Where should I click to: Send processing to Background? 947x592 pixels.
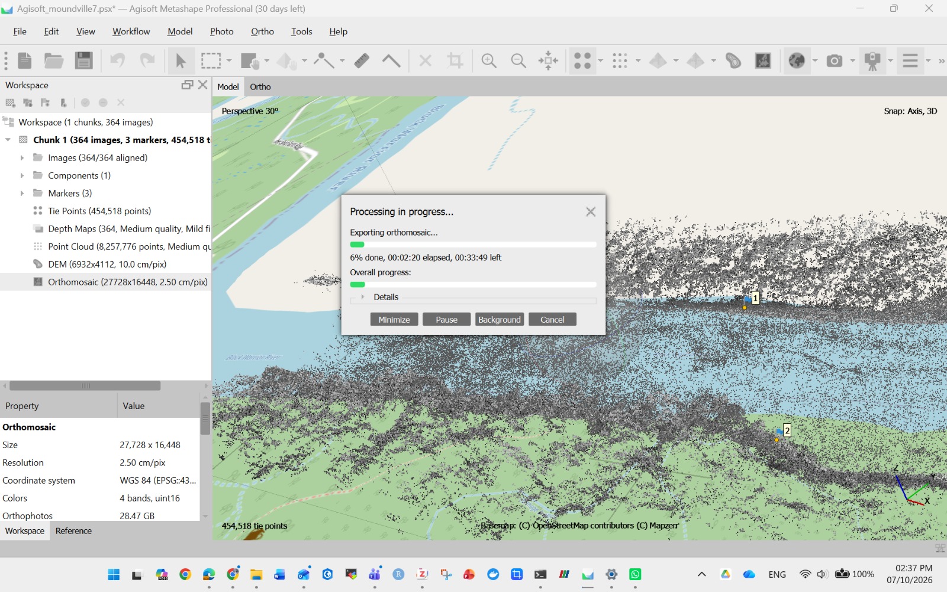coord(500,320)
